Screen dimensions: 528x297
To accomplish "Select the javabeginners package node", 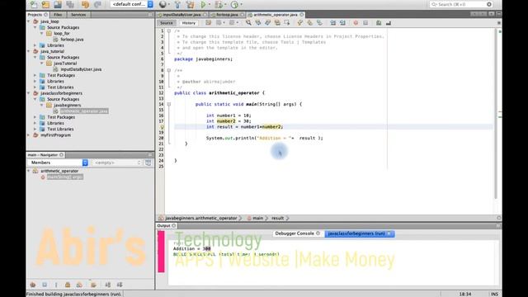I will tap(67, 105).
